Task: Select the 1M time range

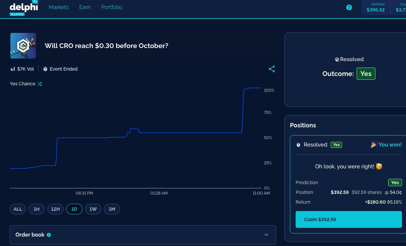Action: tap(112, 209)
